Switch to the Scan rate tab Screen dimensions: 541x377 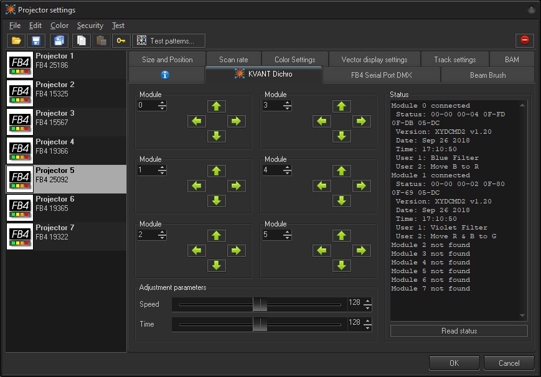233,60
